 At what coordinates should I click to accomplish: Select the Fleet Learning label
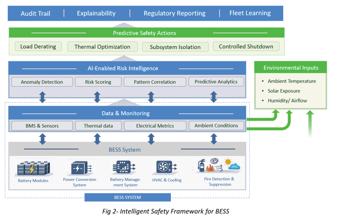(250, 13)
